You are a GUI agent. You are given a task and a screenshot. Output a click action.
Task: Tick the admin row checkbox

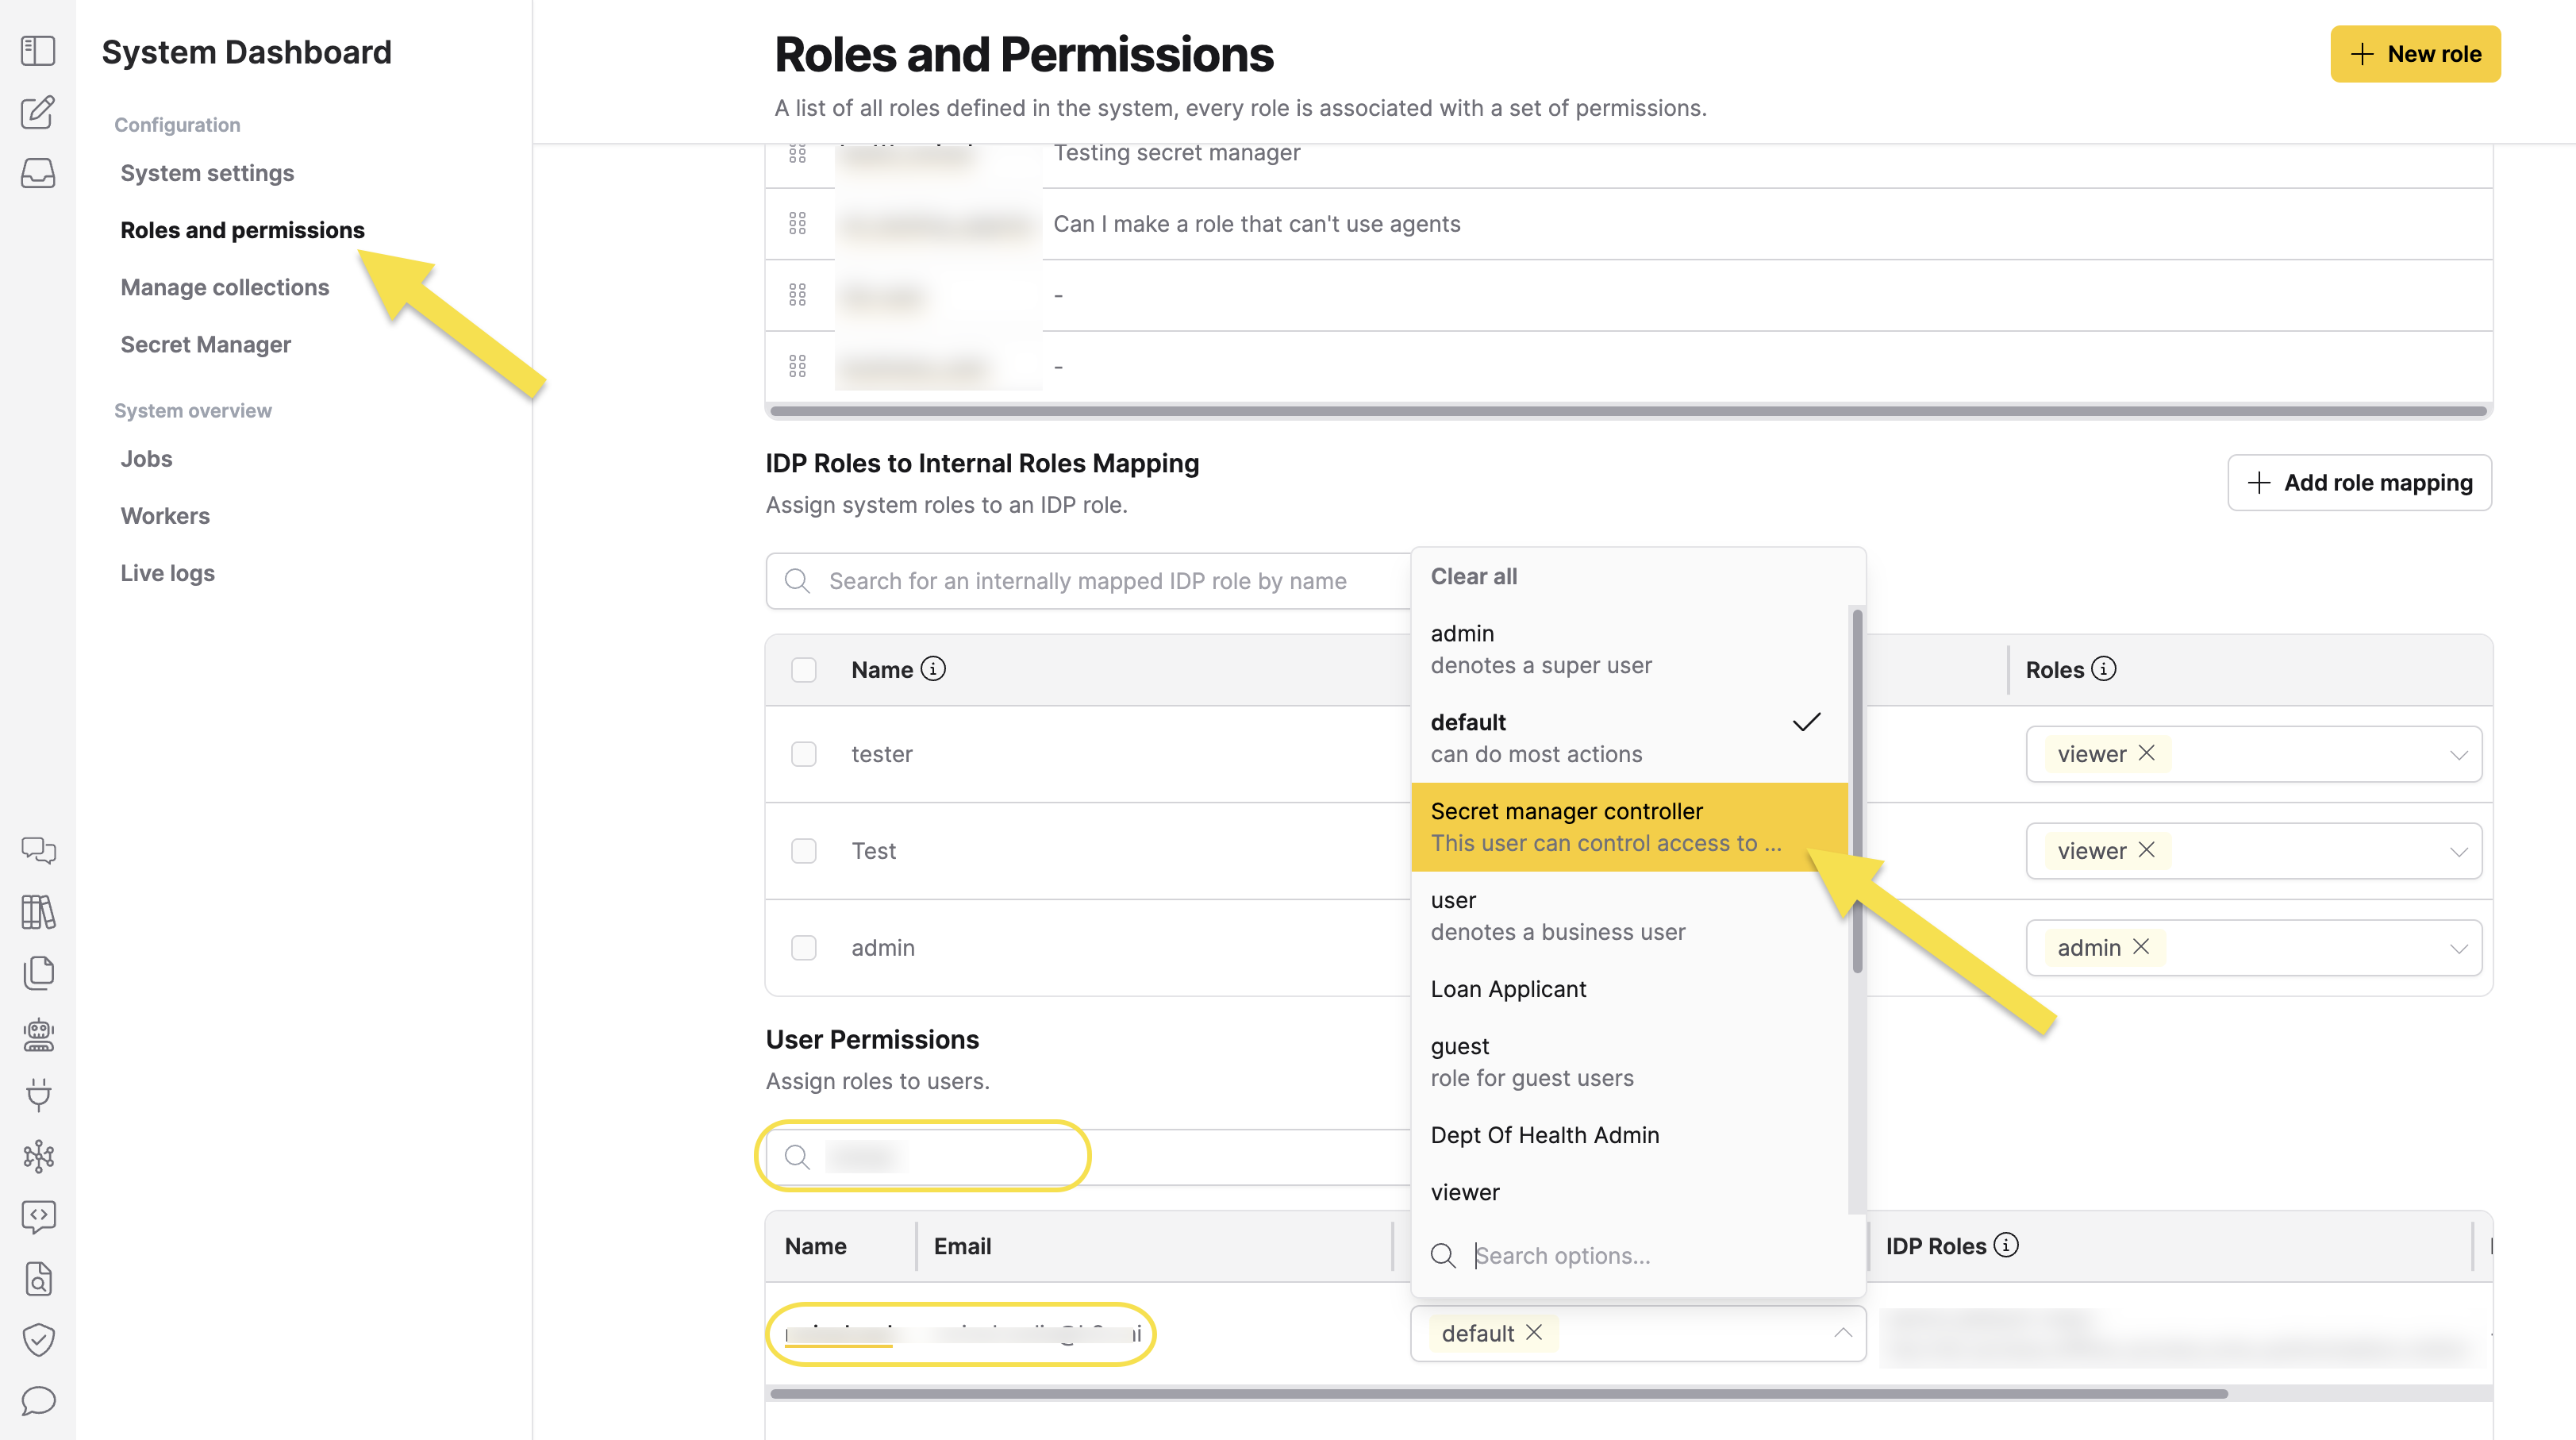click(803, 947)
